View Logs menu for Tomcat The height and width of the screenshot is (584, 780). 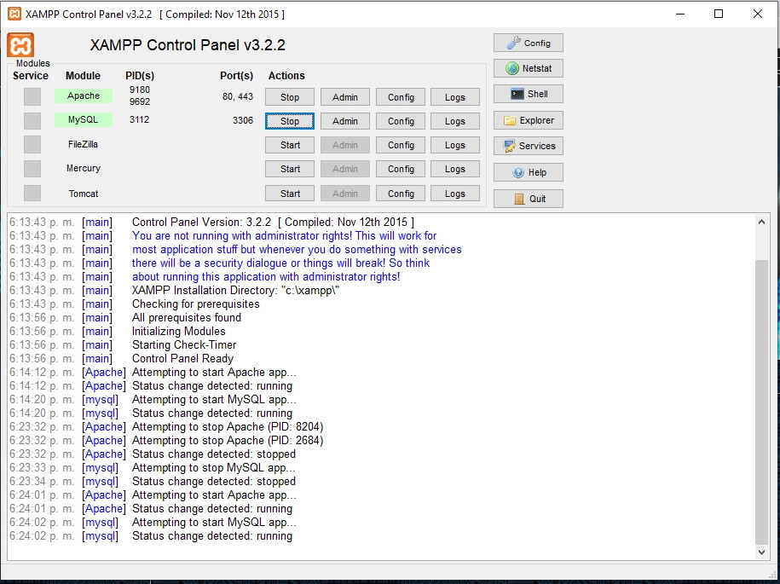(x=455, y=194)
